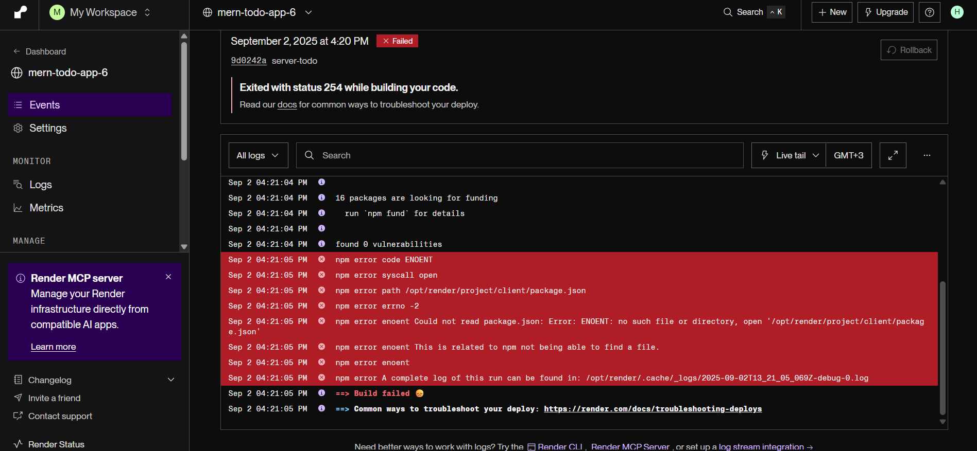Open the user profile avatar H
Viewport: 977px width, 451px height.
pyautogui.click(x=957, y=12)
